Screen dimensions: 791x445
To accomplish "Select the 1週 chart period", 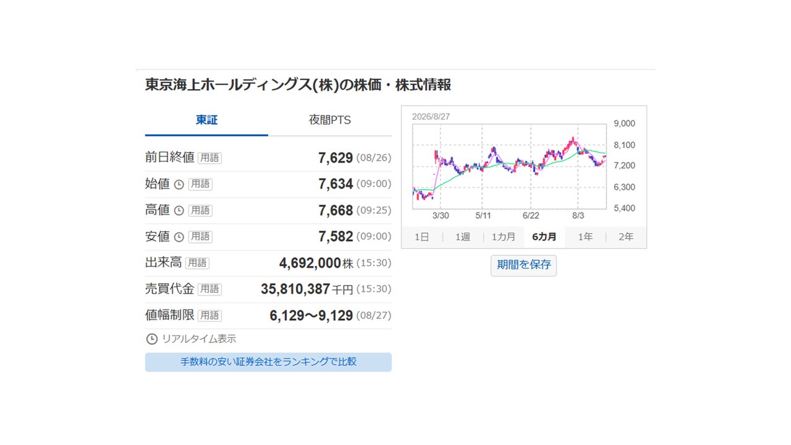I will coord(462,237).
